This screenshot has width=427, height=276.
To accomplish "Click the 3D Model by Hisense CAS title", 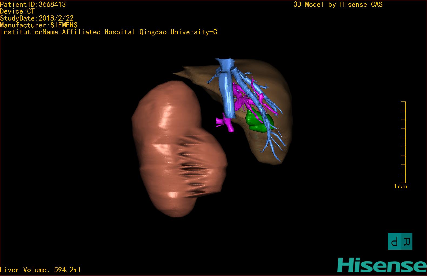I will point(338,5).
